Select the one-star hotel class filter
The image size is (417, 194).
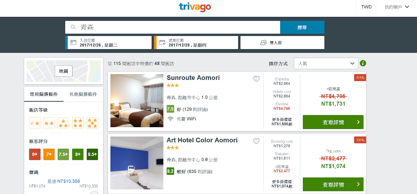pos(35,123)
